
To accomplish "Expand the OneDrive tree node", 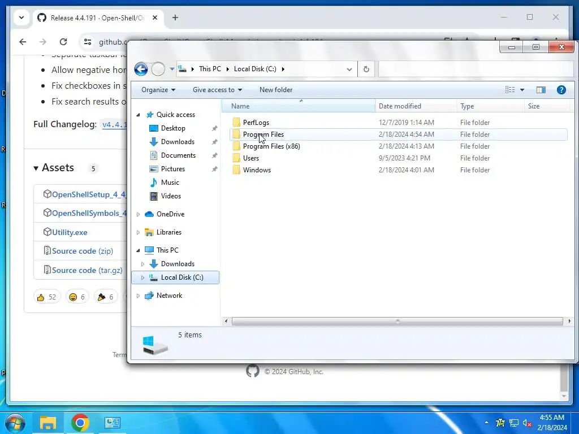I will (139, 214).
